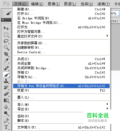Choose 打开为智能对象... entry

click(61, 32)
